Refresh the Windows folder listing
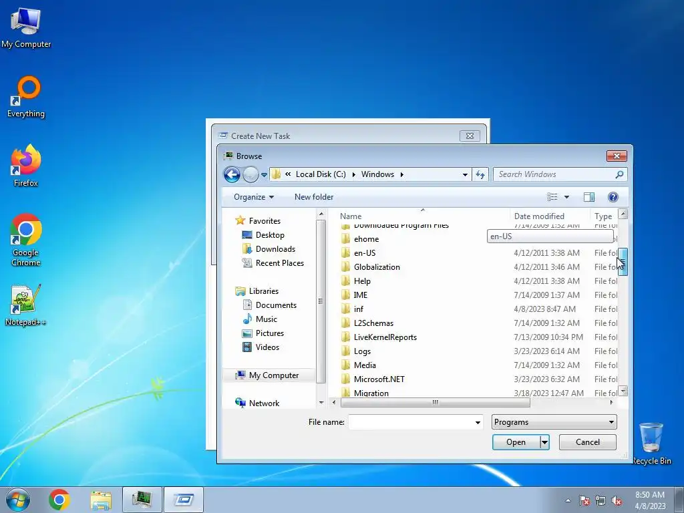This screenshot has width=684, height=513. tap(480, 174)
